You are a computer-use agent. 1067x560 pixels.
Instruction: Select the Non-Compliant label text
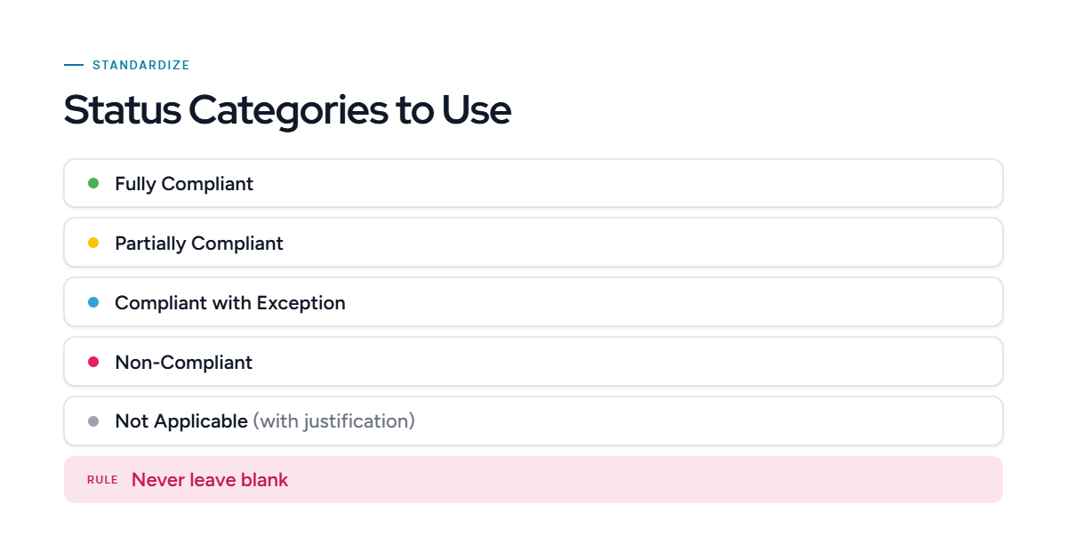pos(184,363)
